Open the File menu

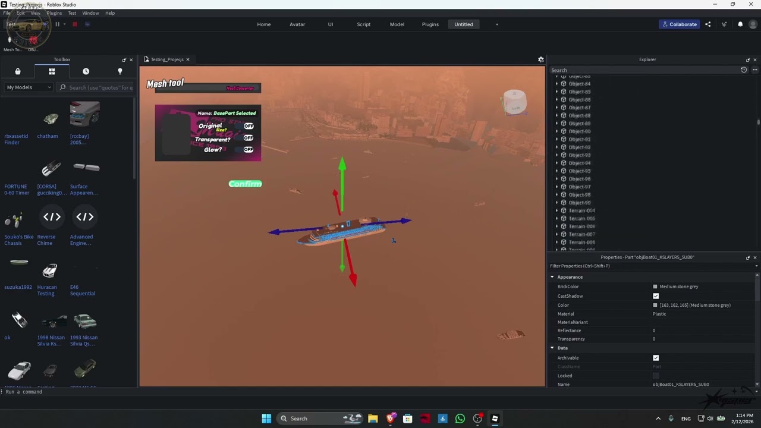coord(7,13)
